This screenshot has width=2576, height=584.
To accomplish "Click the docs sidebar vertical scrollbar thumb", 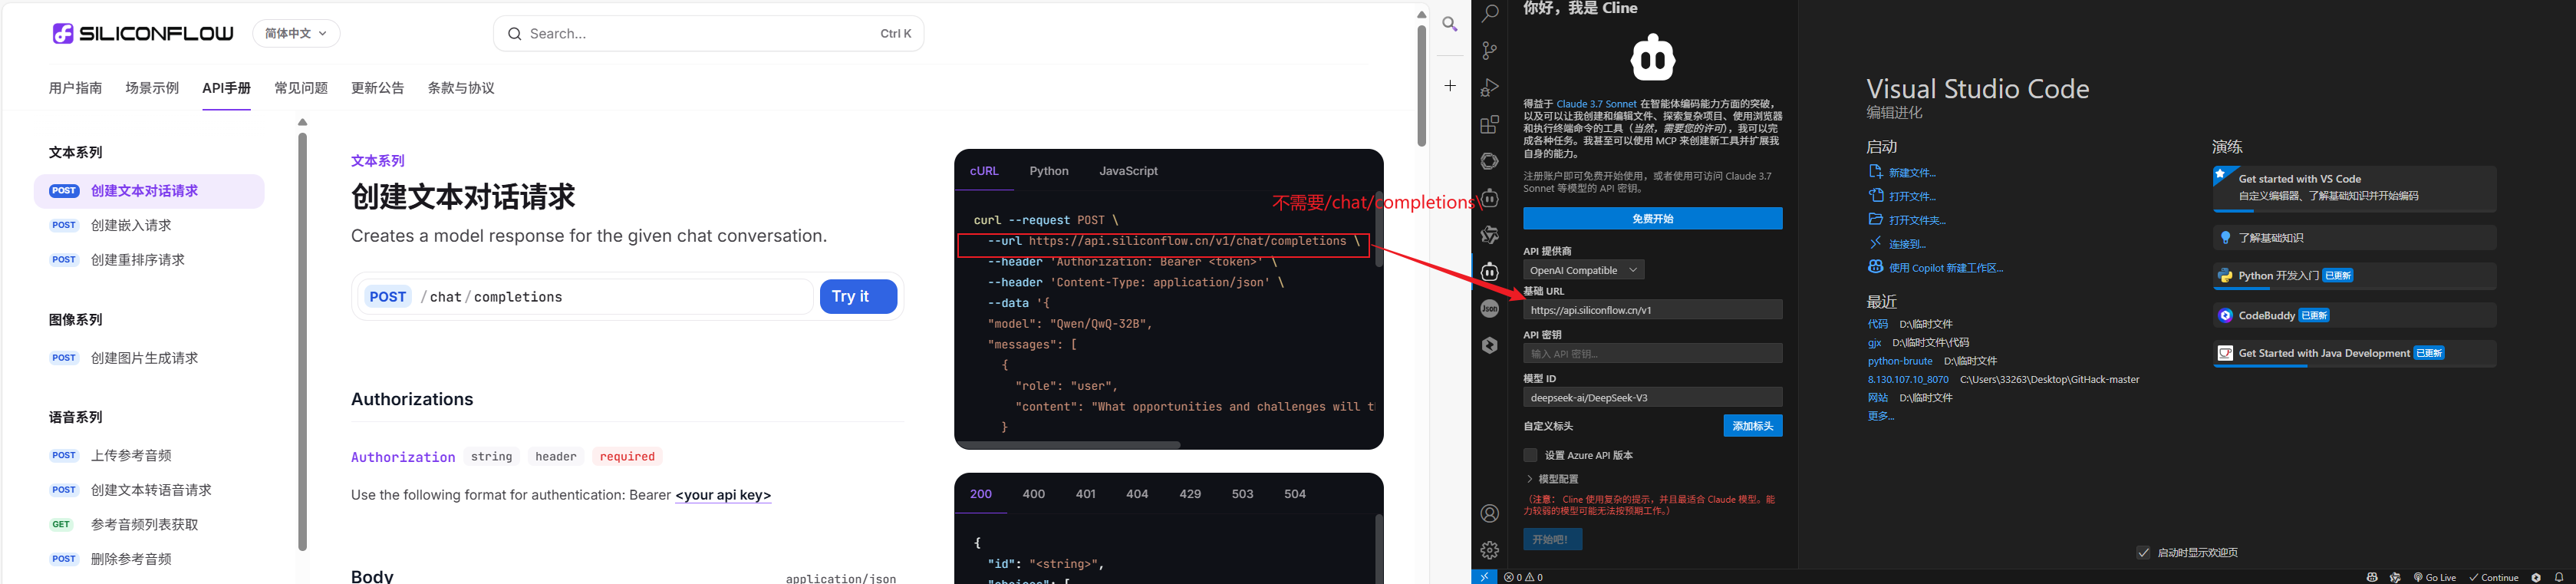I will pyautogui.click(x=303, y=341).
